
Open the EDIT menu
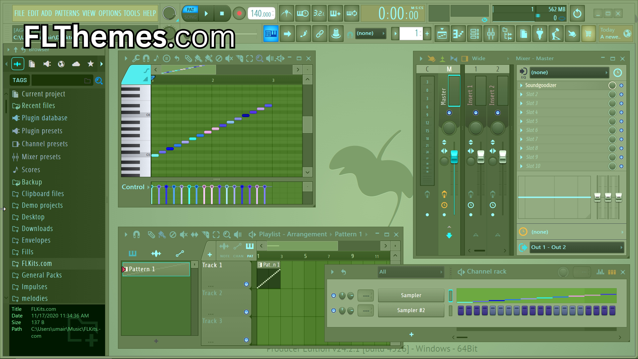33,13
